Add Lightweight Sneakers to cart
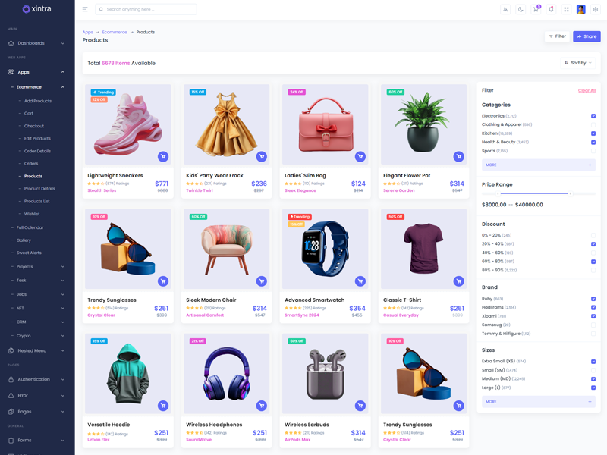The height and width of the screenshot is (455, 607). click(162, 157)
